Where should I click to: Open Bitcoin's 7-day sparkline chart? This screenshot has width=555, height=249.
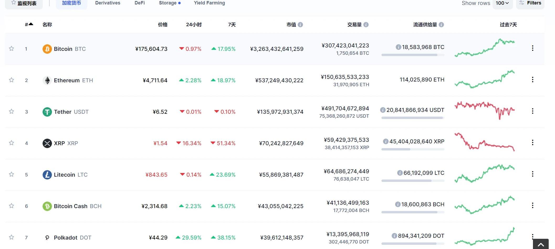click(485, 48)
